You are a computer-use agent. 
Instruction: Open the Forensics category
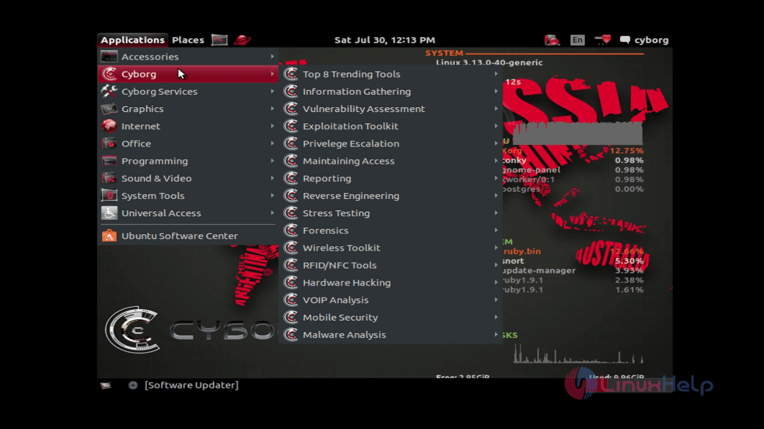(391, 230)
